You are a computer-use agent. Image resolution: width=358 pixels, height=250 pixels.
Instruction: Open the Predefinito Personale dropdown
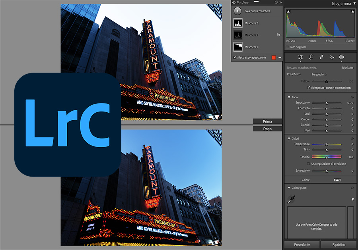point(319,75)
